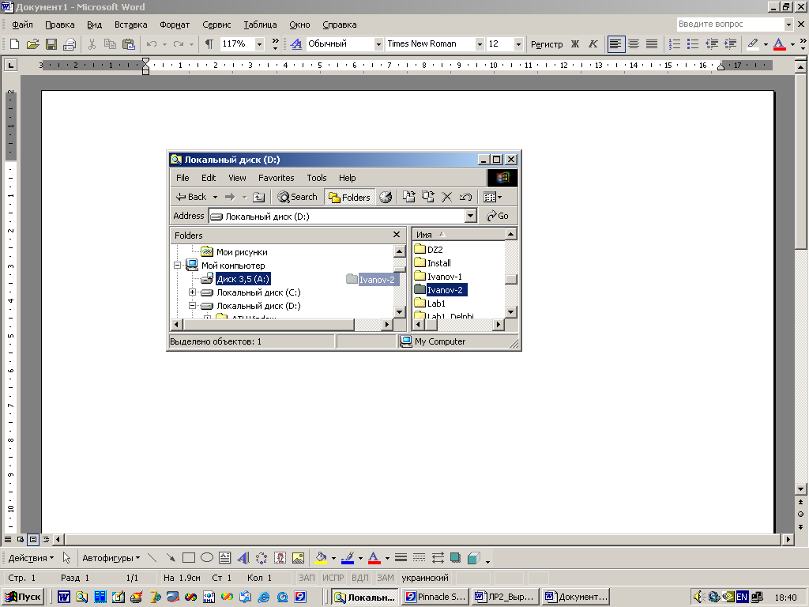Open the Файл menu in Word

click(22, 25)
